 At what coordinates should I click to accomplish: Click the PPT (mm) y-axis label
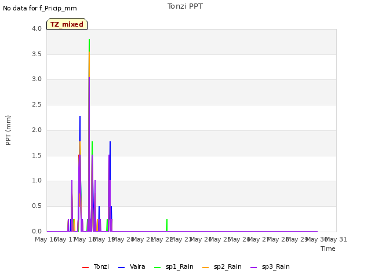[8, 130]
